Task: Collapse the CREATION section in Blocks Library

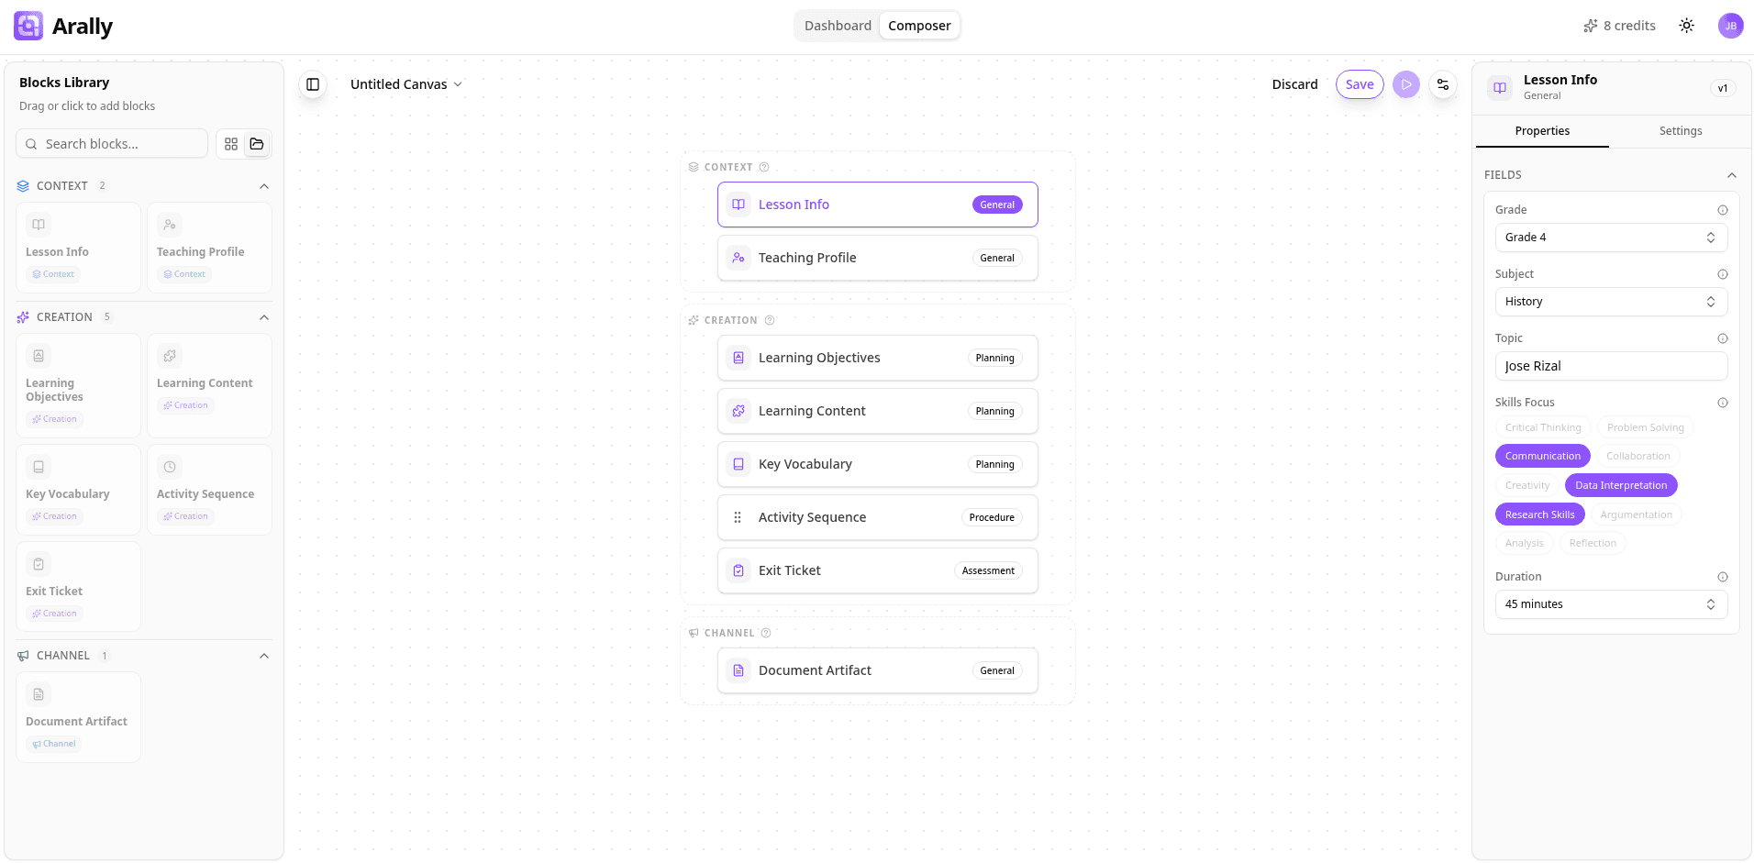Action: point(264,316)
